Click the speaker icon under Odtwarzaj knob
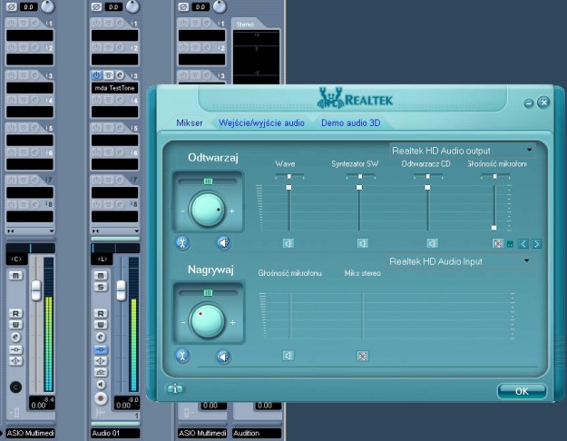 (x=223, y=242)
